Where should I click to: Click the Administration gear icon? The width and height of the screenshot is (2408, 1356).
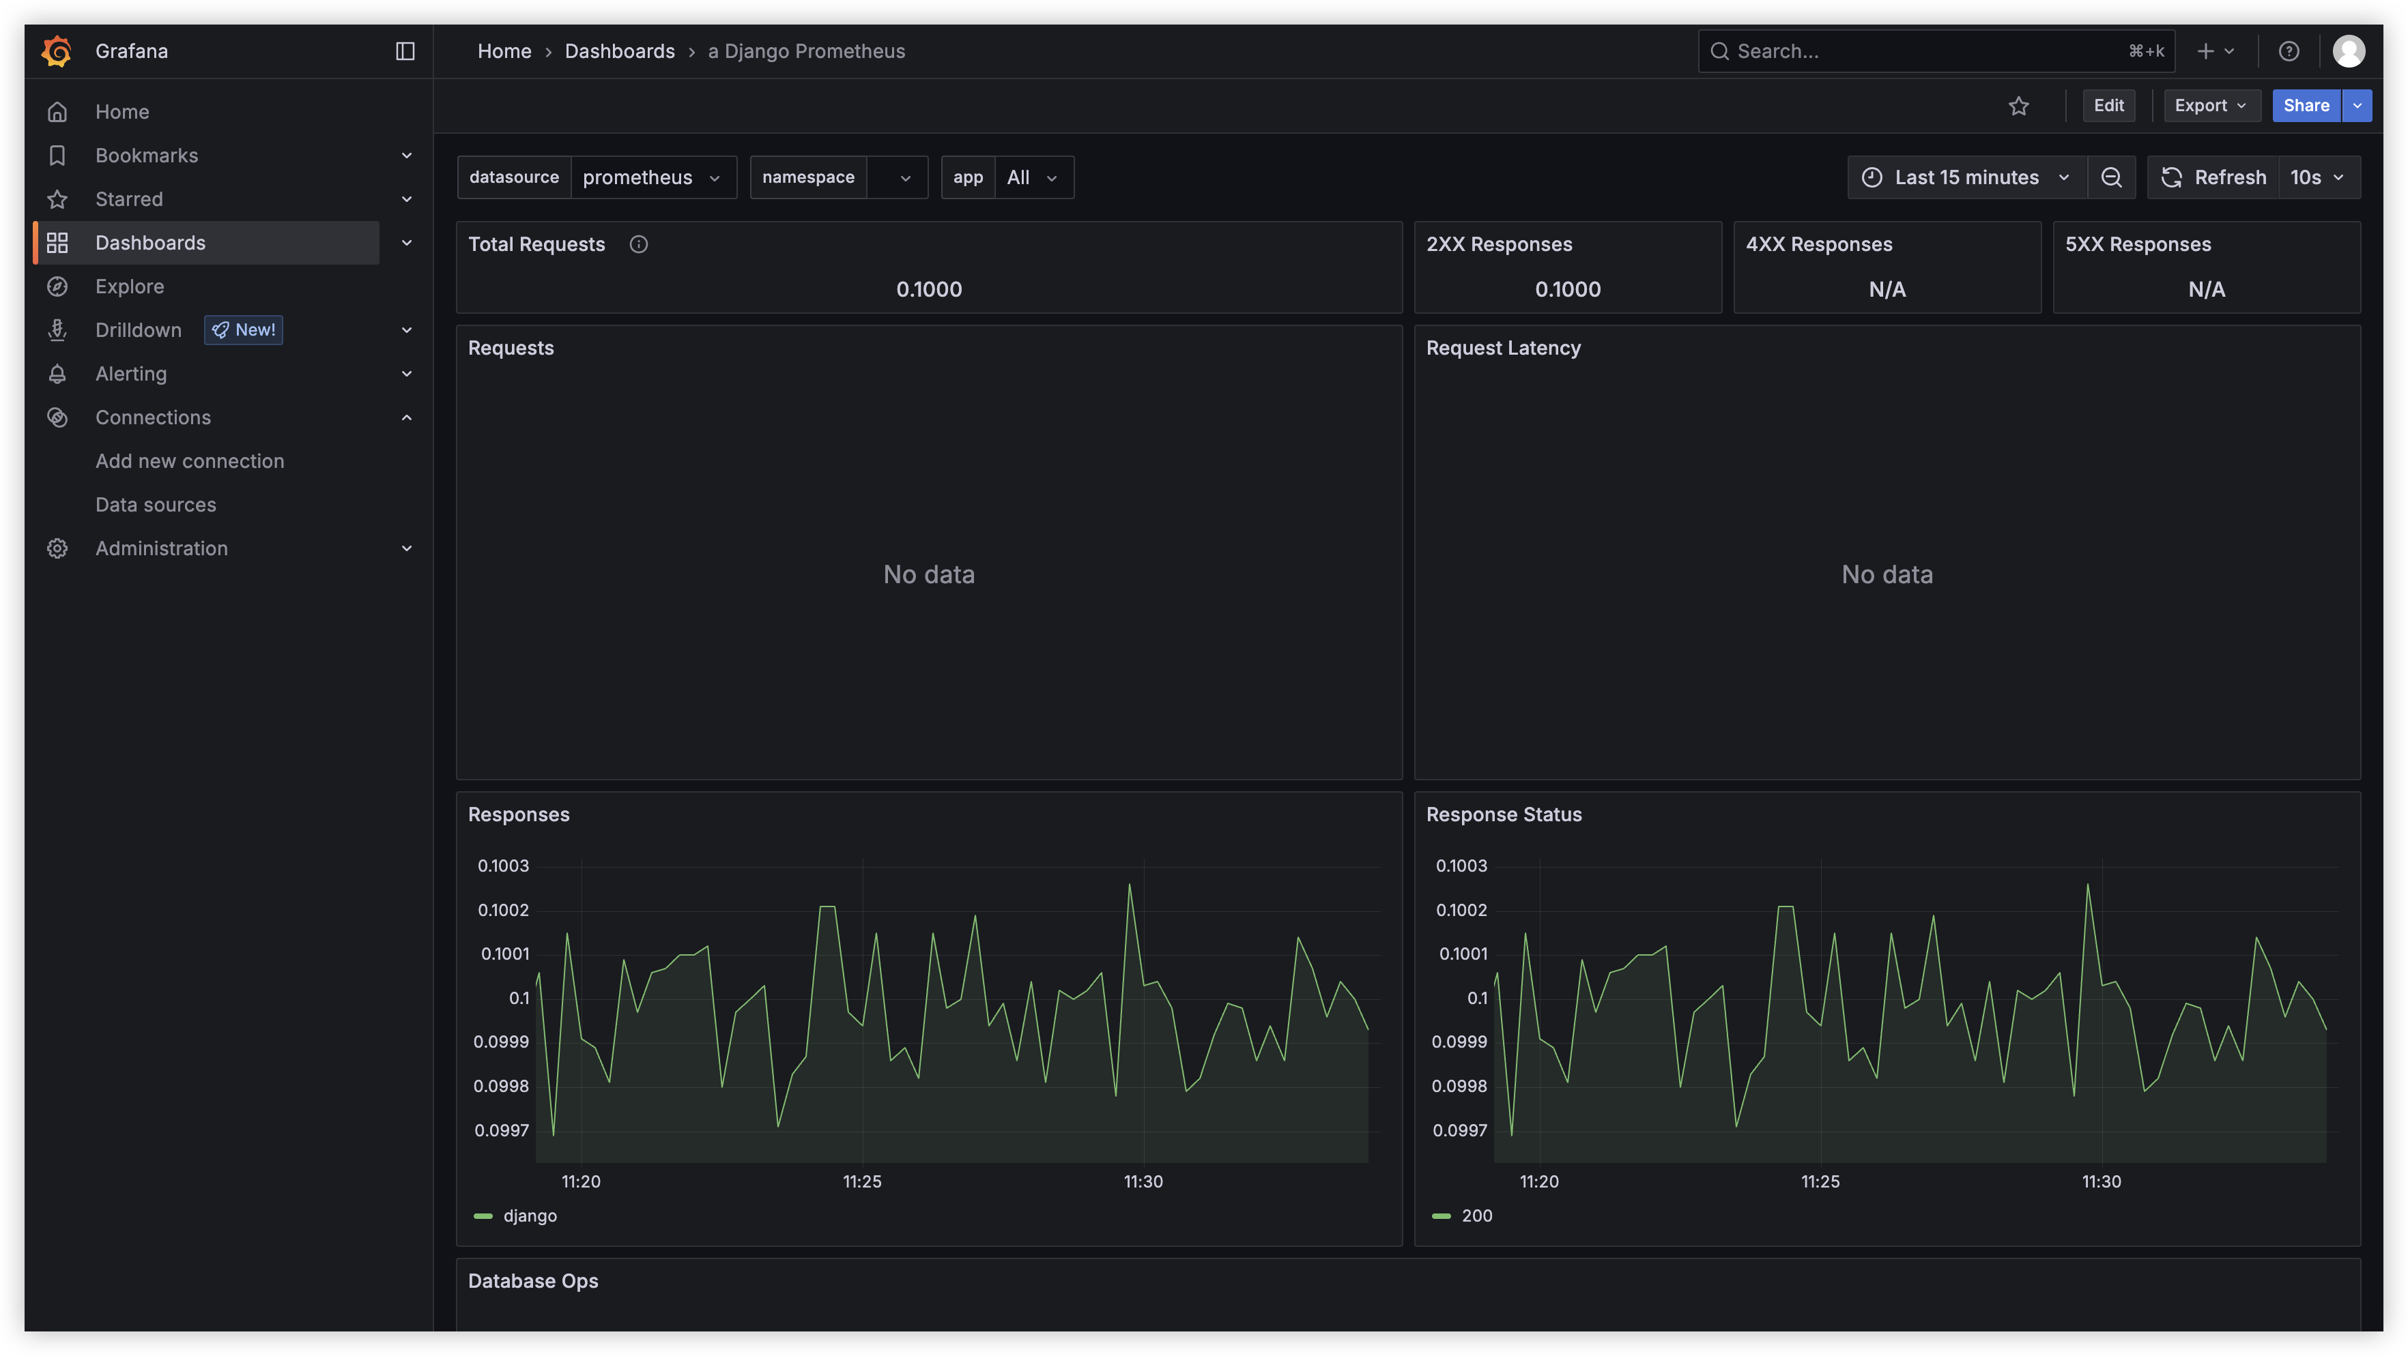click(57, 548)
